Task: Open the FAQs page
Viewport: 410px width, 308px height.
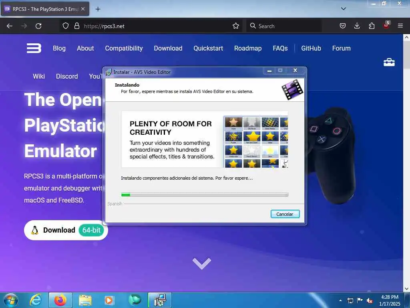Action: click(x=280, y=48)
